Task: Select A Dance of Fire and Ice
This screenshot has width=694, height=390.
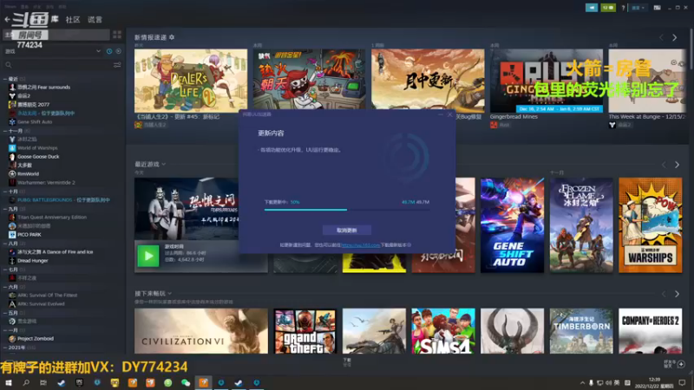Action: 55,251
